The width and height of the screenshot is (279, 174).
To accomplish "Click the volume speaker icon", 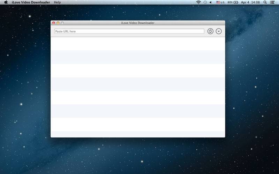I will 211,2.
